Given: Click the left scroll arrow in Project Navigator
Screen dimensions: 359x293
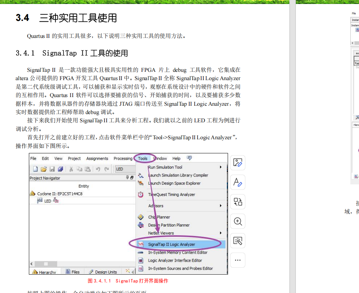Looking at the screenshot, I should [32, 264].
